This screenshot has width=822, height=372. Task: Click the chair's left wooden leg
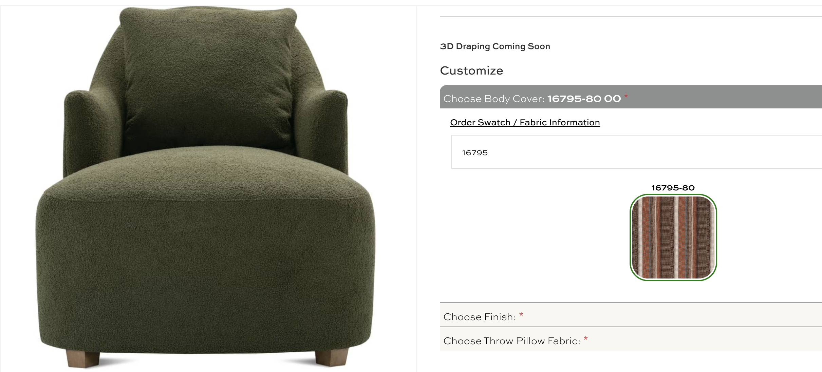point(83,359)
